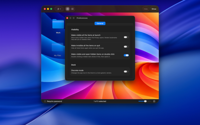Click 'Hide all listed items again' description
The height and width of the screenshot is (125, 200).
(x=87, y=48)
